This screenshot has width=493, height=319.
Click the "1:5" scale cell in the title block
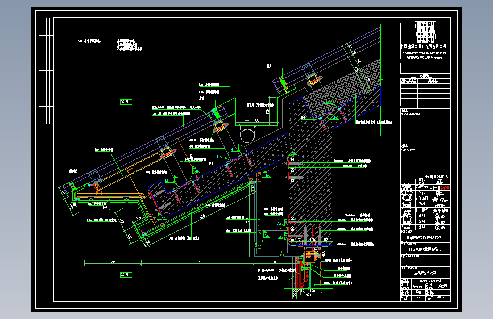point(417,298)
